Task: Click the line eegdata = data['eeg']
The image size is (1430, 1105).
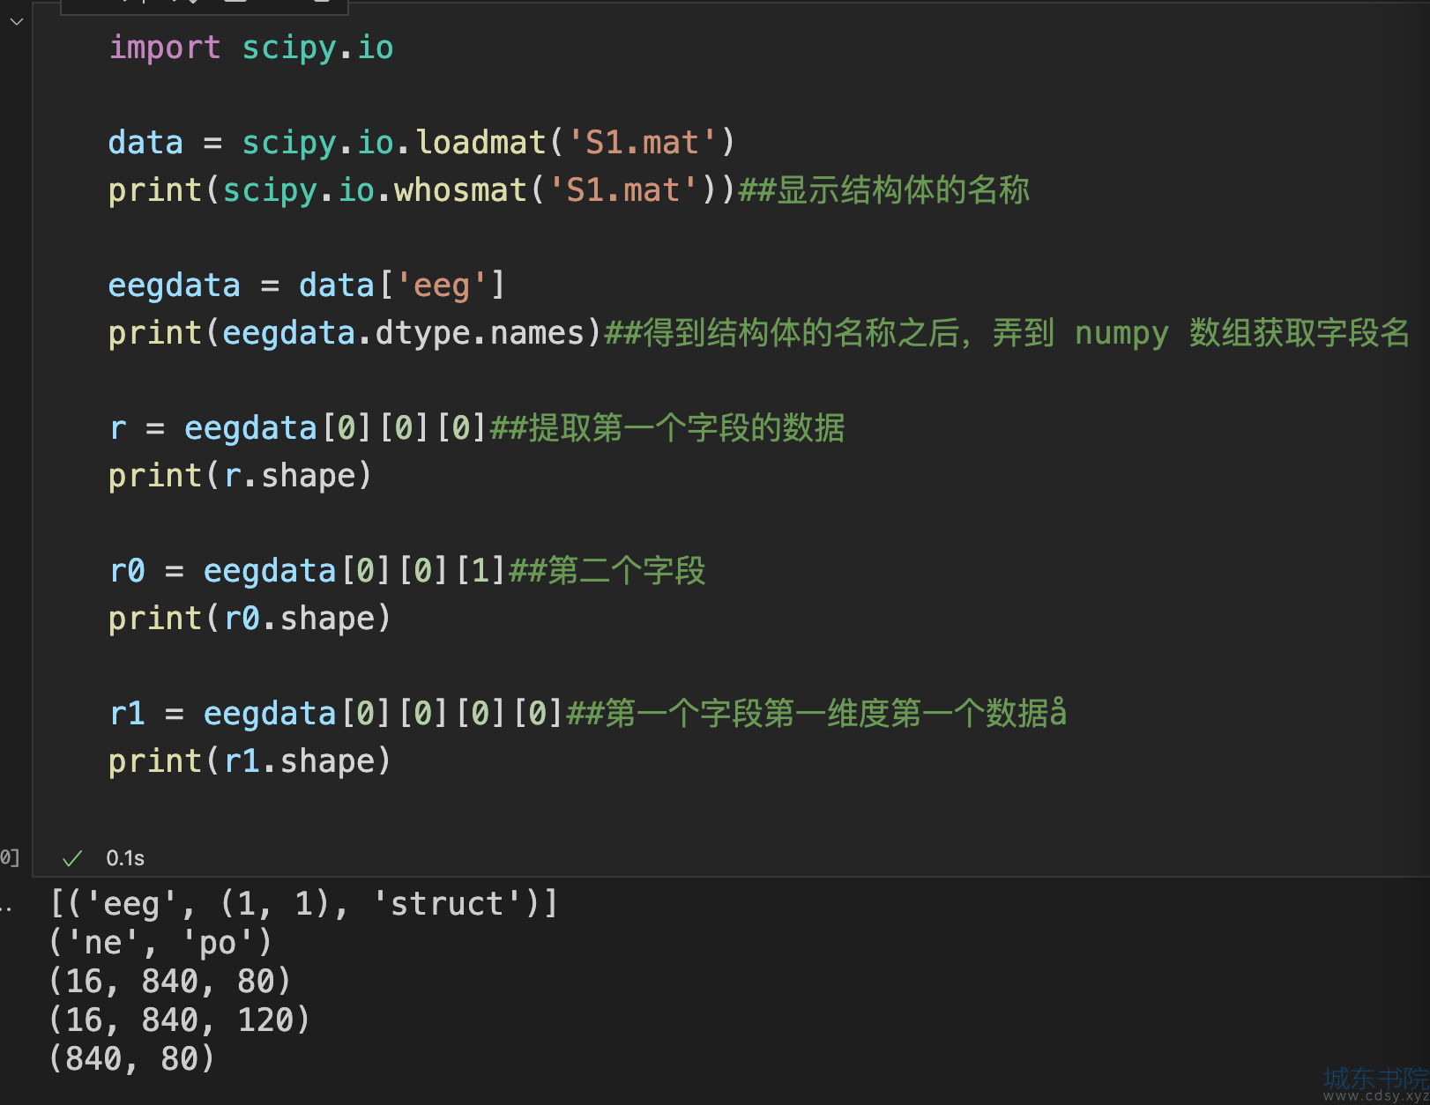Action: pyautogui.click(x=306, y=286)
